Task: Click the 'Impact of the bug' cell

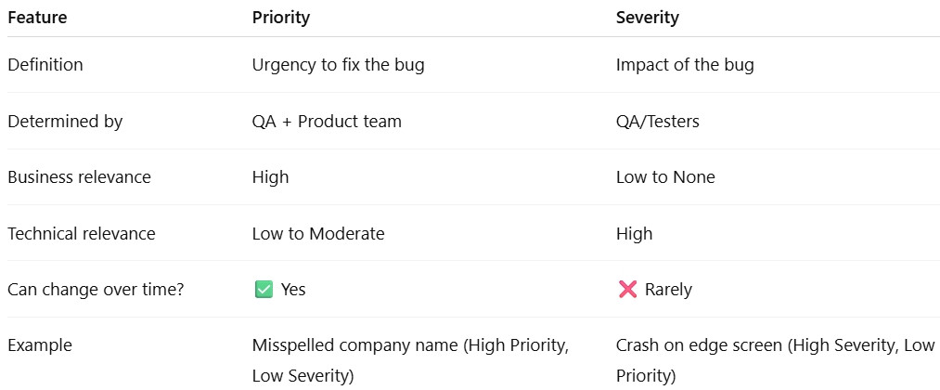Action: [685, 65]
